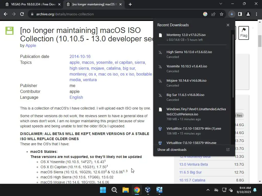Viewport: 262px width, 196px height.
Task: Click the notification bell in the taskbar
Action: [x=255, y=190]
